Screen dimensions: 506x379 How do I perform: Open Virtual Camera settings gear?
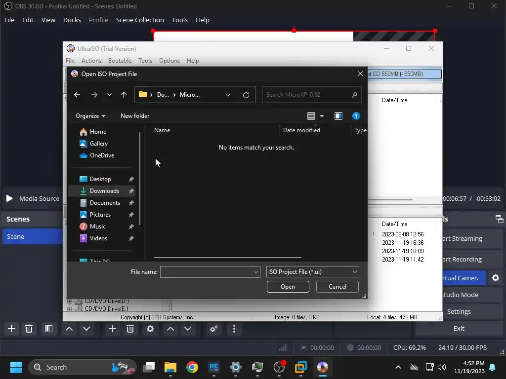[496, 278]
